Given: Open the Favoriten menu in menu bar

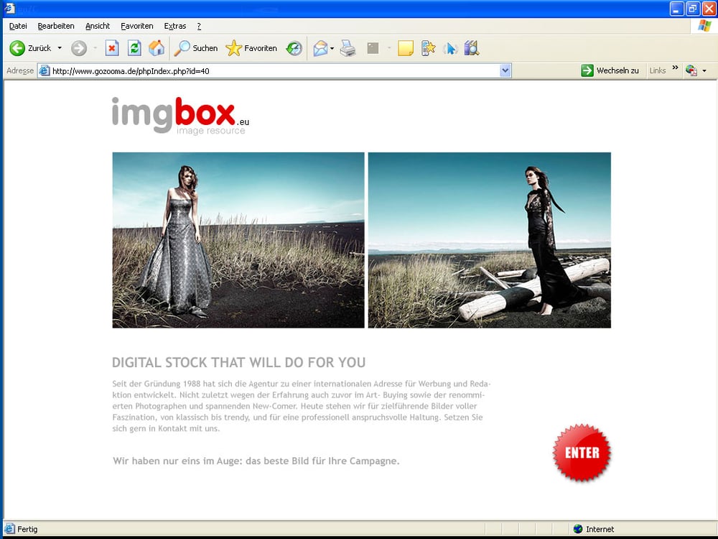Looking at the screenshot, I should tap(137, 26).
